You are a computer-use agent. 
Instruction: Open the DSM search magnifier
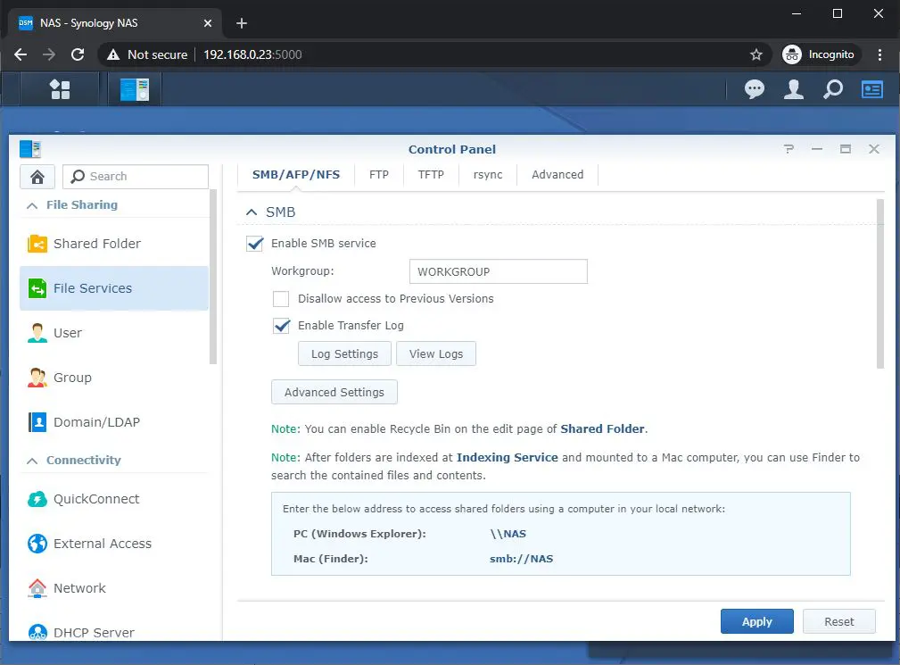(833, 89)
